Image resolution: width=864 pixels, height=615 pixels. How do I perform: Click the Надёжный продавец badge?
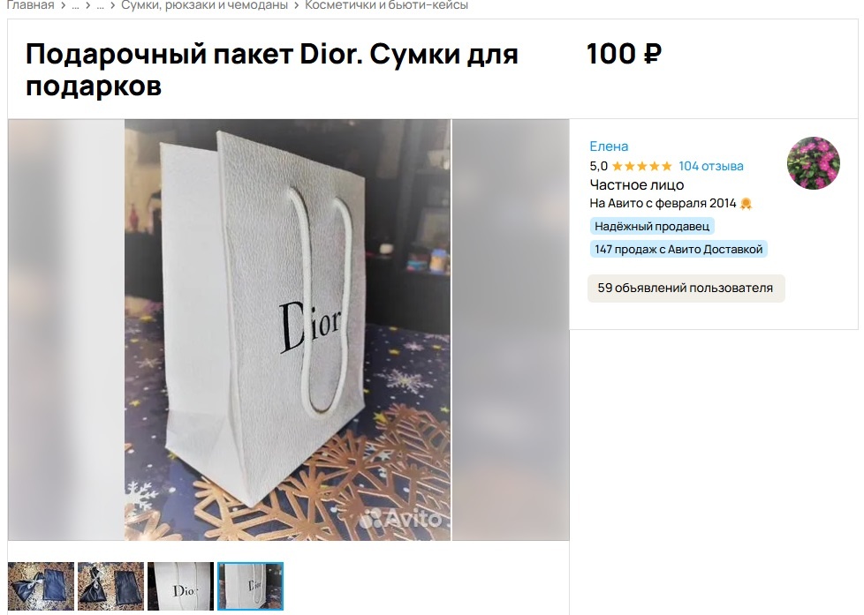(x=652, y=226)
